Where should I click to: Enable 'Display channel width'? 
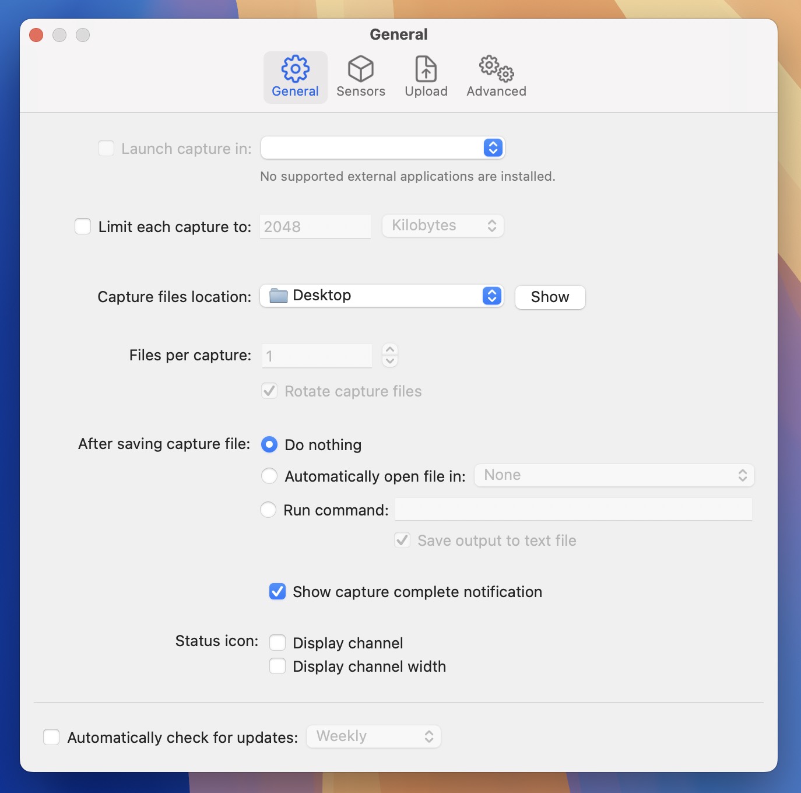point(277,665)
